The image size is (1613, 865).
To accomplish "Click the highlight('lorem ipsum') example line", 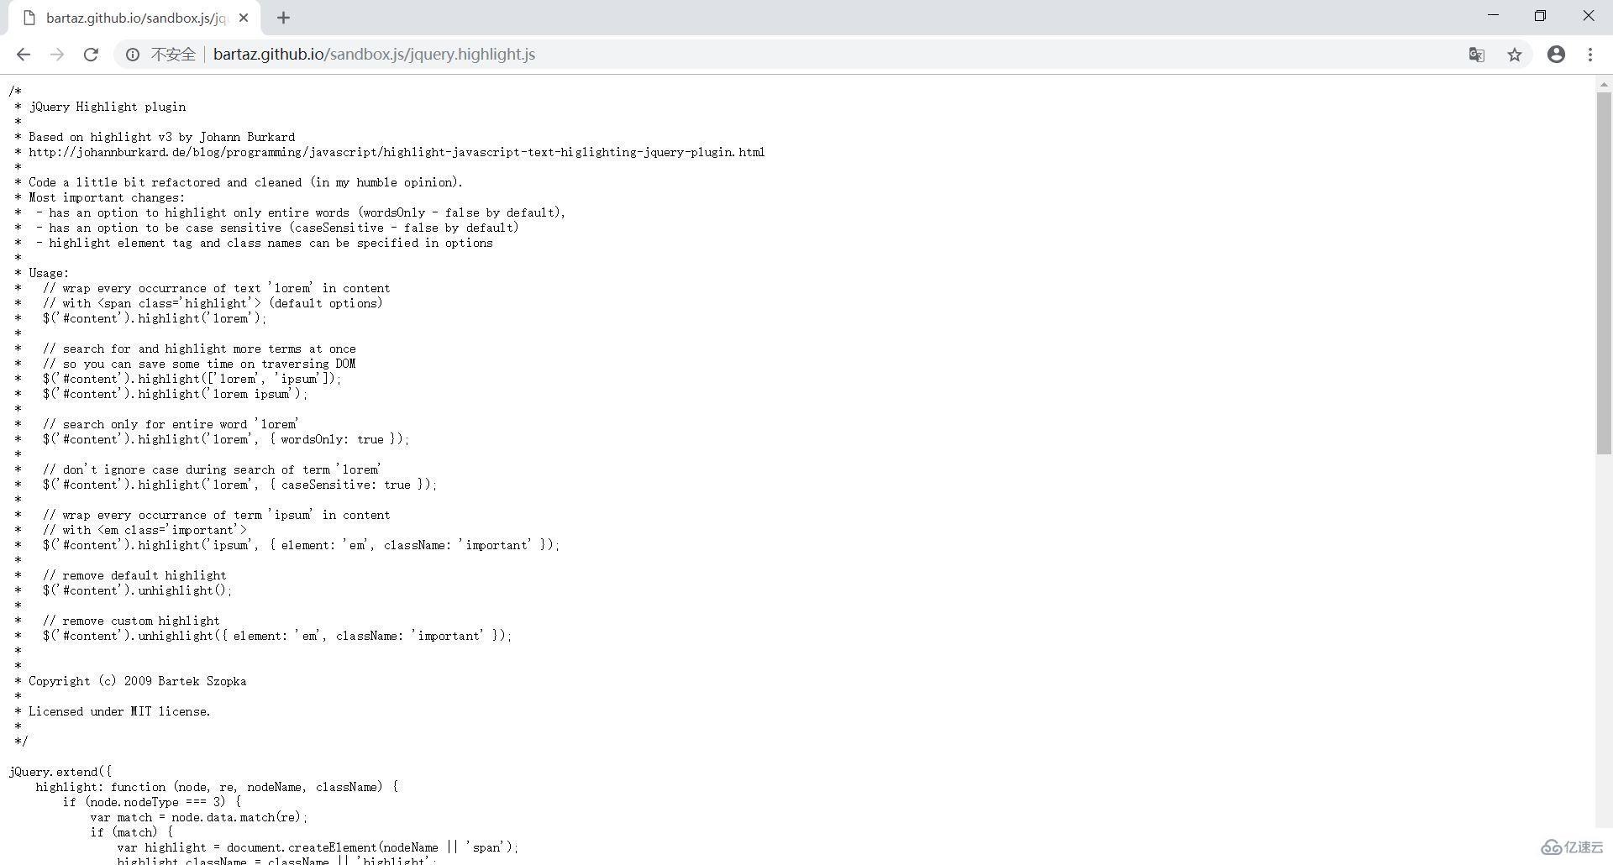I will click(175, 394).
